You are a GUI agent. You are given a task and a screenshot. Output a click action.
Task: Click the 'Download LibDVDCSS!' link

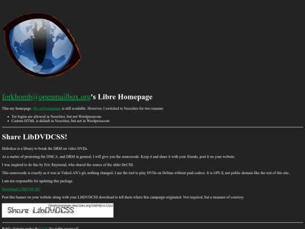point(21,189)
